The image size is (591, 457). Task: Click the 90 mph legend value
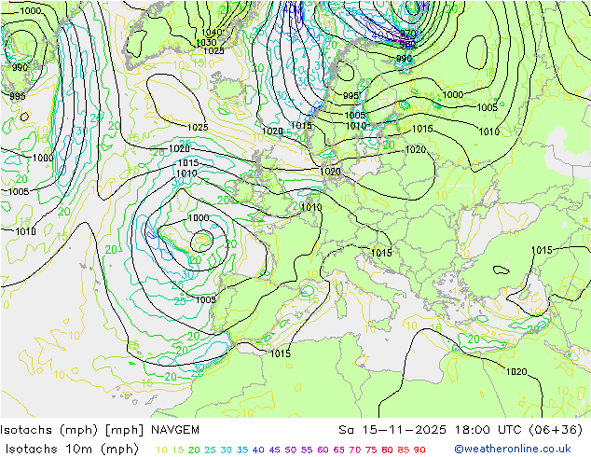click(419, 450)
